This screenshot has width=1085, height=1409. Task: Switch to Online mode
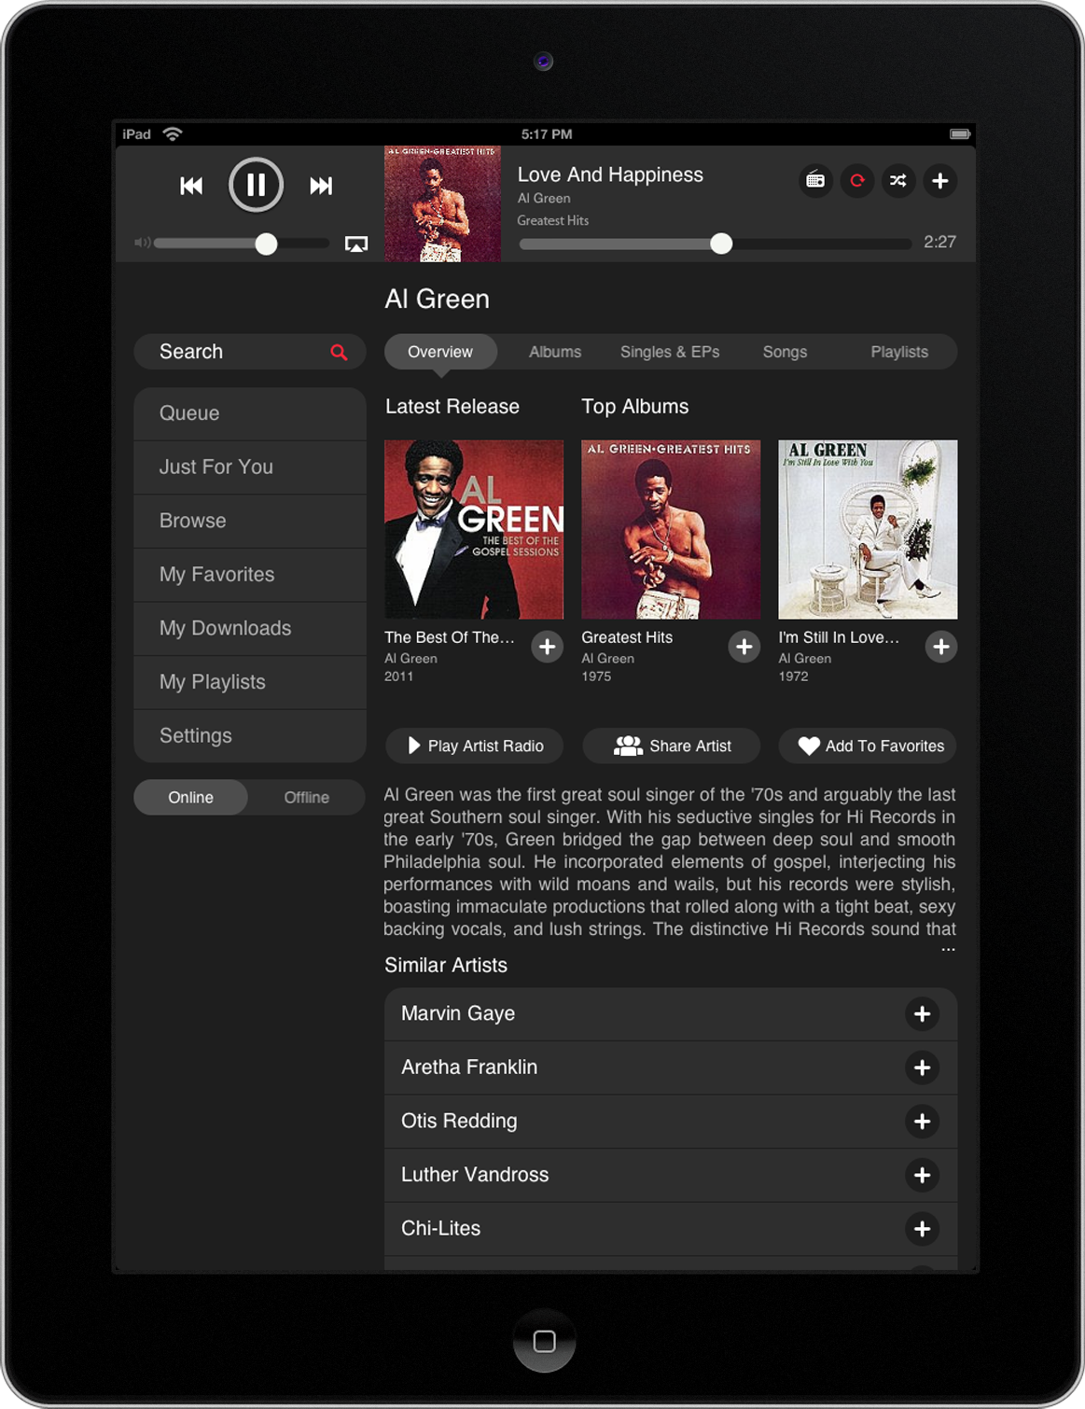[x=191, y=798]
